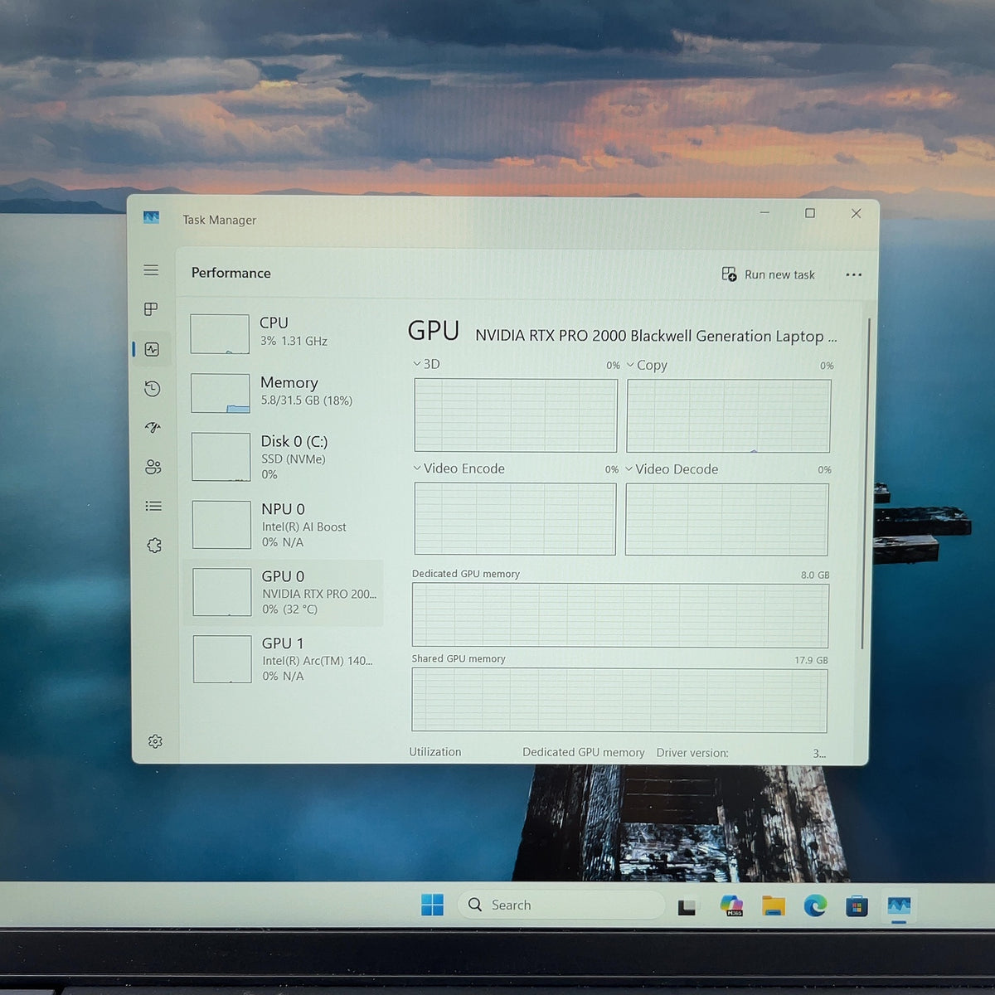Select Disk 0 (C:) performance item
This screenshot has height=995, width=995.
[284, 457]
